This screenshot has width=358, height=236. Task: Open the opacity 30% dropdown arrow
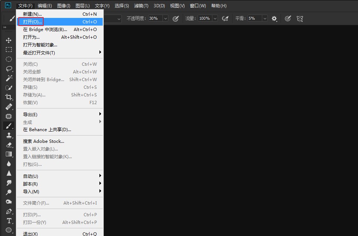165,18
